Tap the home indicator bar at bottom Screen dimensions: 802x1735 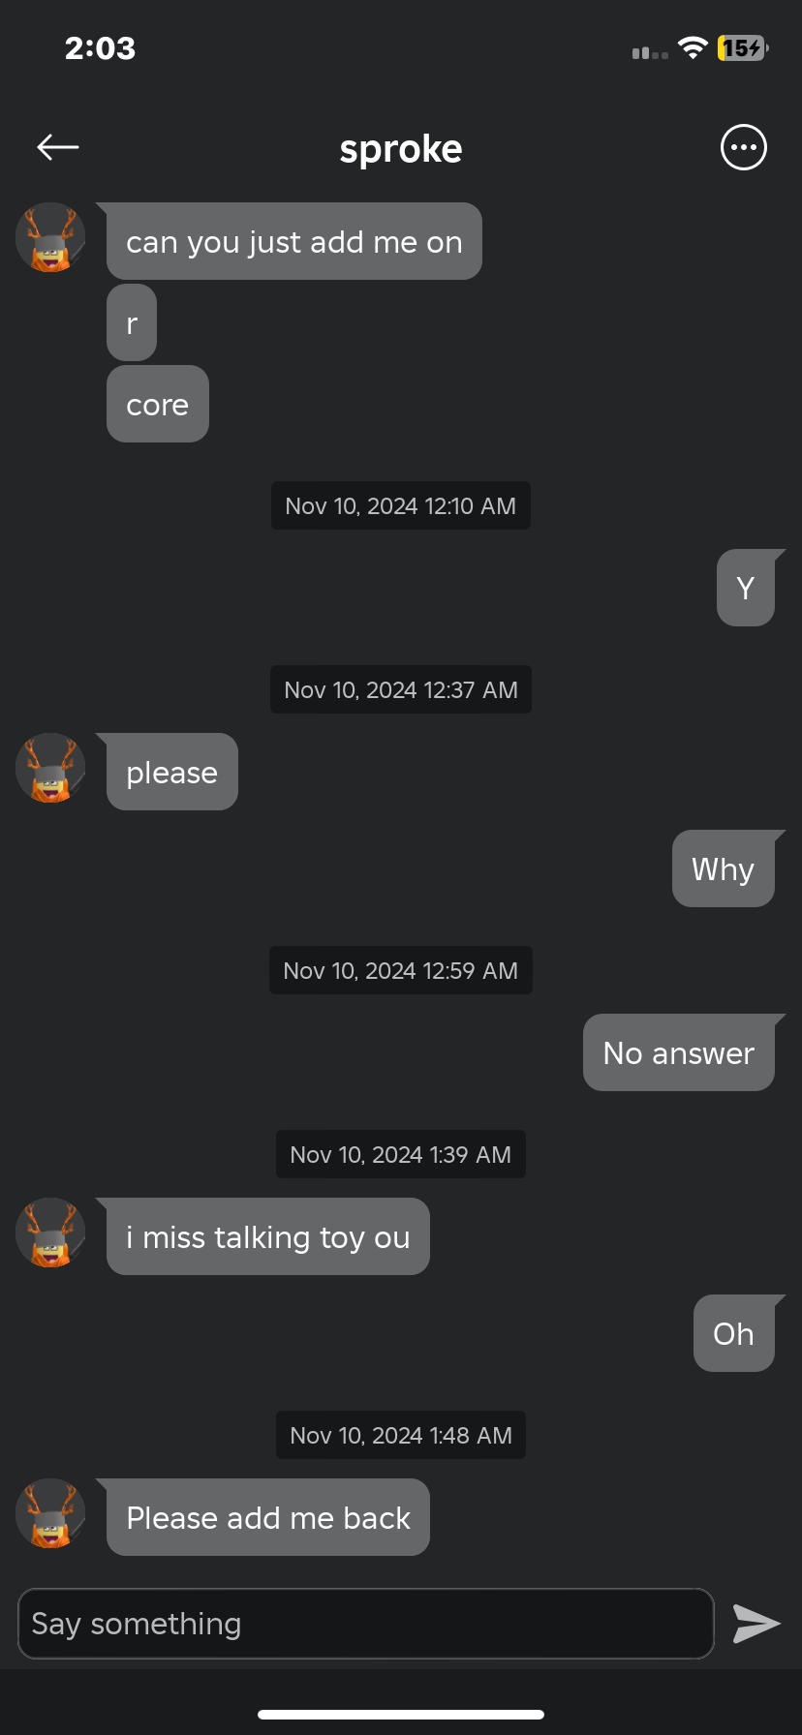tap(401, 1715)
